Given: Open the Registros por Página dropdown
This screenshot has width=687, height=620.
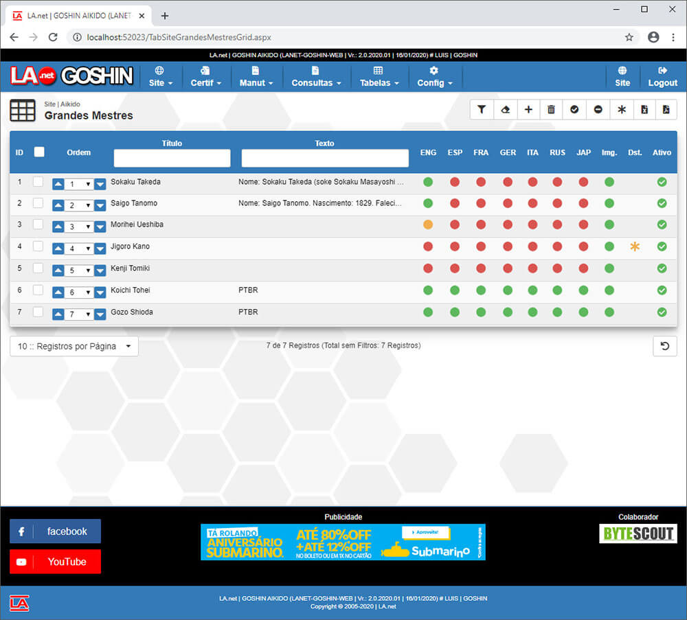Looking at the screenshot, I should [74, 346].
